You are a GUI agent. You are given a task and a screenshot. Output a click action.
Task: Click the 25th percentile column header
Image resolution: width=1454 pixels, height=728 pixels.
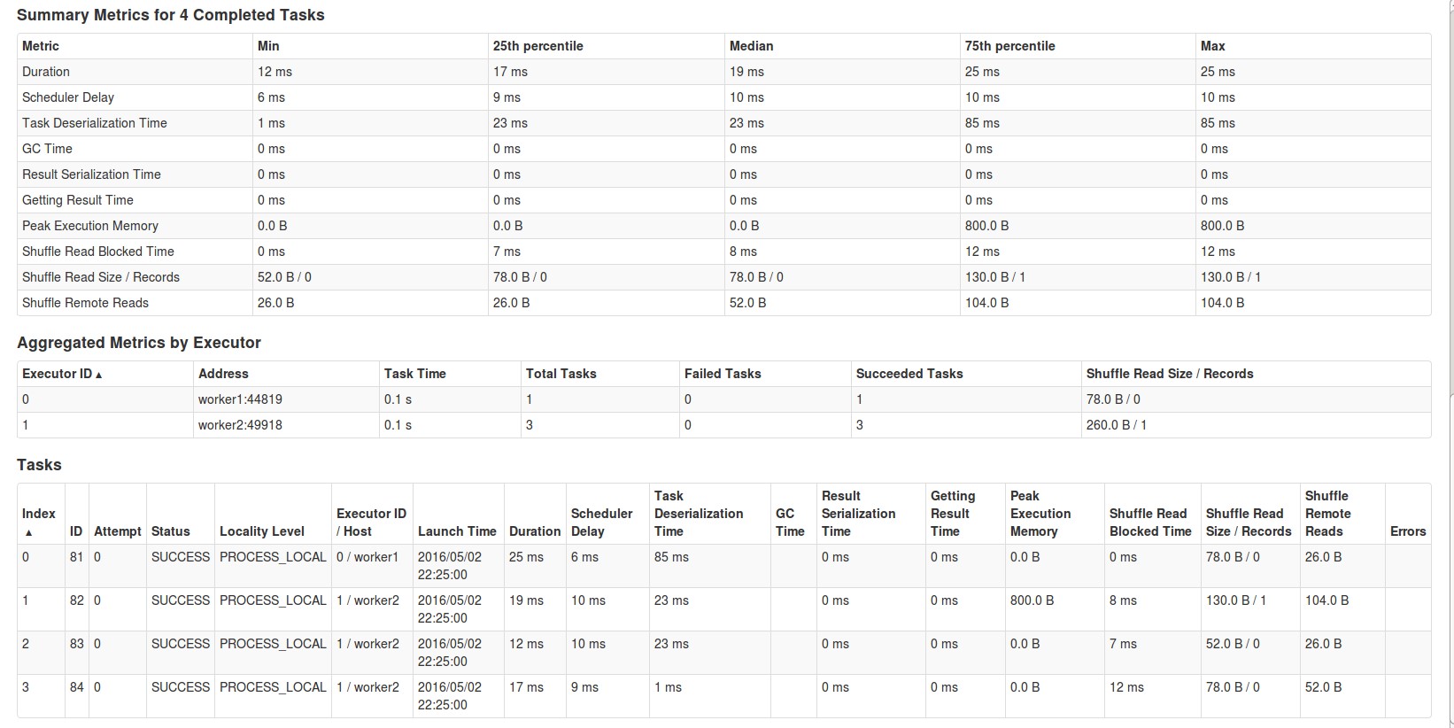[538, 46]
